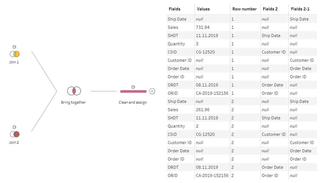Click the change marker icon above Join 2
Screen dimensions: 326x183
coord(15,127)
